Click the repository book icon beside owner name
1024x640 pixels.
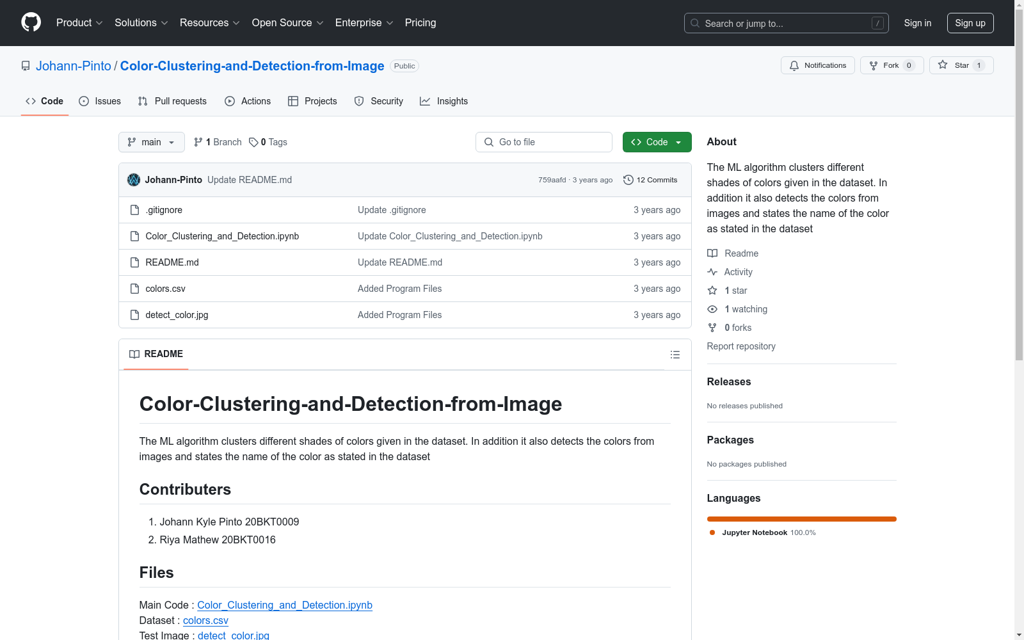click(26, 66)
